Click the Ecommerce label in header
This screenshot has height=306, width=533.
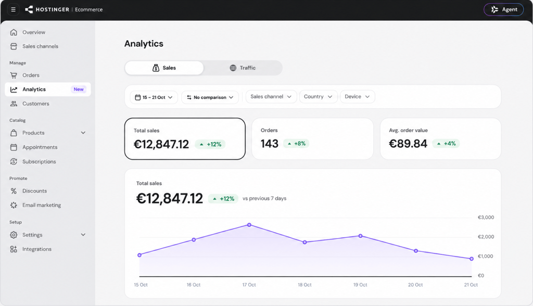click(88, 9)
